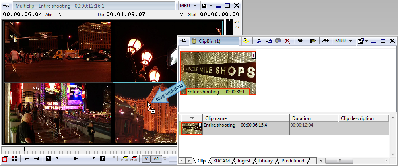398x166 pixels.
Task: Switch to the Library tab
Action: [265, 161]
